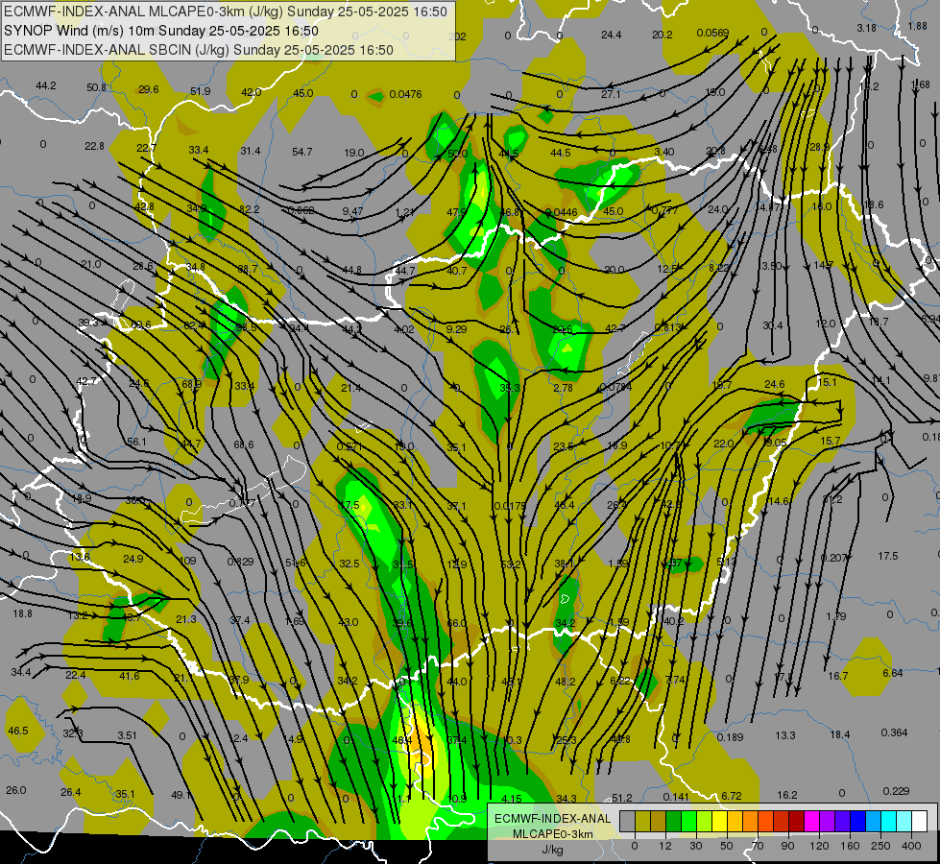Click the map value 18.8
The width and height of the screenshot is (940, 864).
tap(22, 613)
